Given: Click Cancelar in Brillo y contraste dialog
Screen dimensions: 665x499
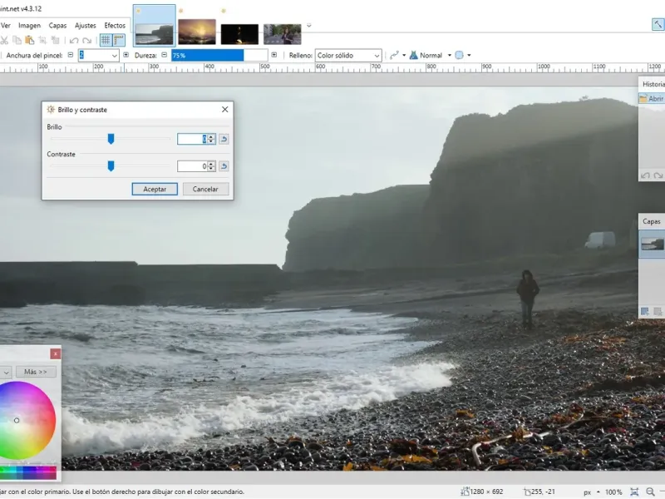Looking at the screenshot, I should coord(205,190).
